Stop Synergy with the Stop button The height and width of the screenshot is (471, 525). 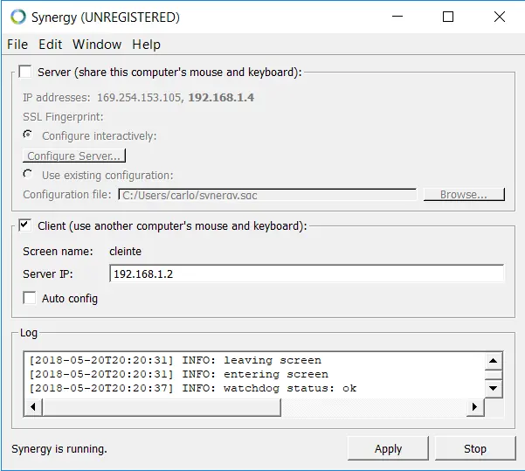pyautogui.click(x=475, y=448)
